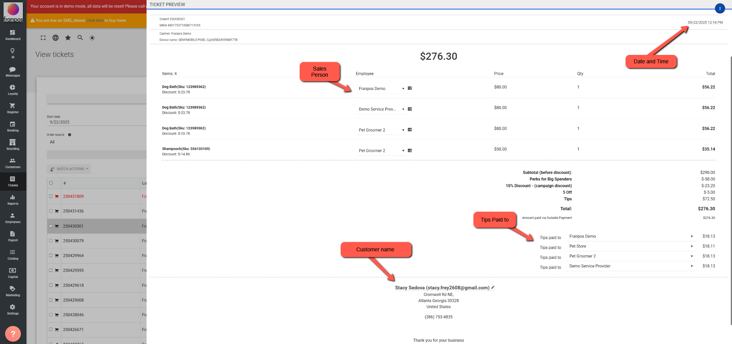The width and height of the screenshot is (732, 344).
Task: Expand the Demo Service Prov employee dropdown
Action: pos(403,109)
